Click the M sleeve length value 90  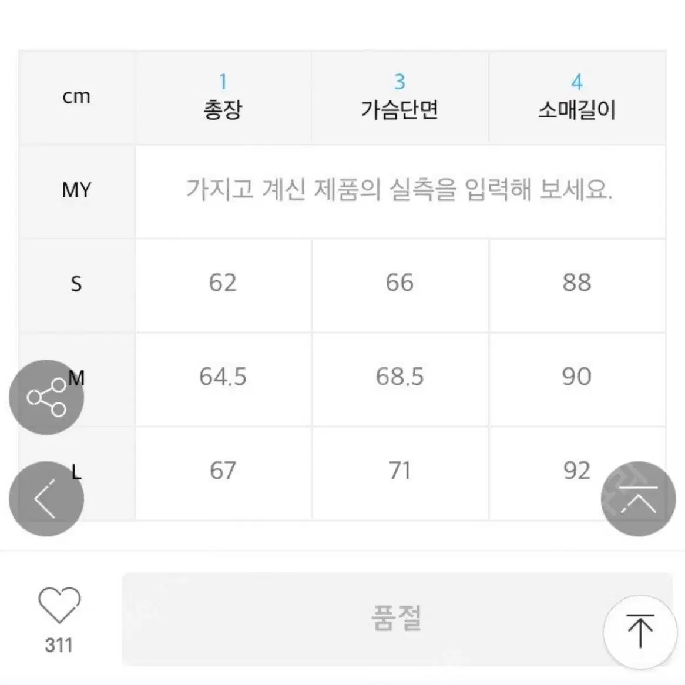577,377
